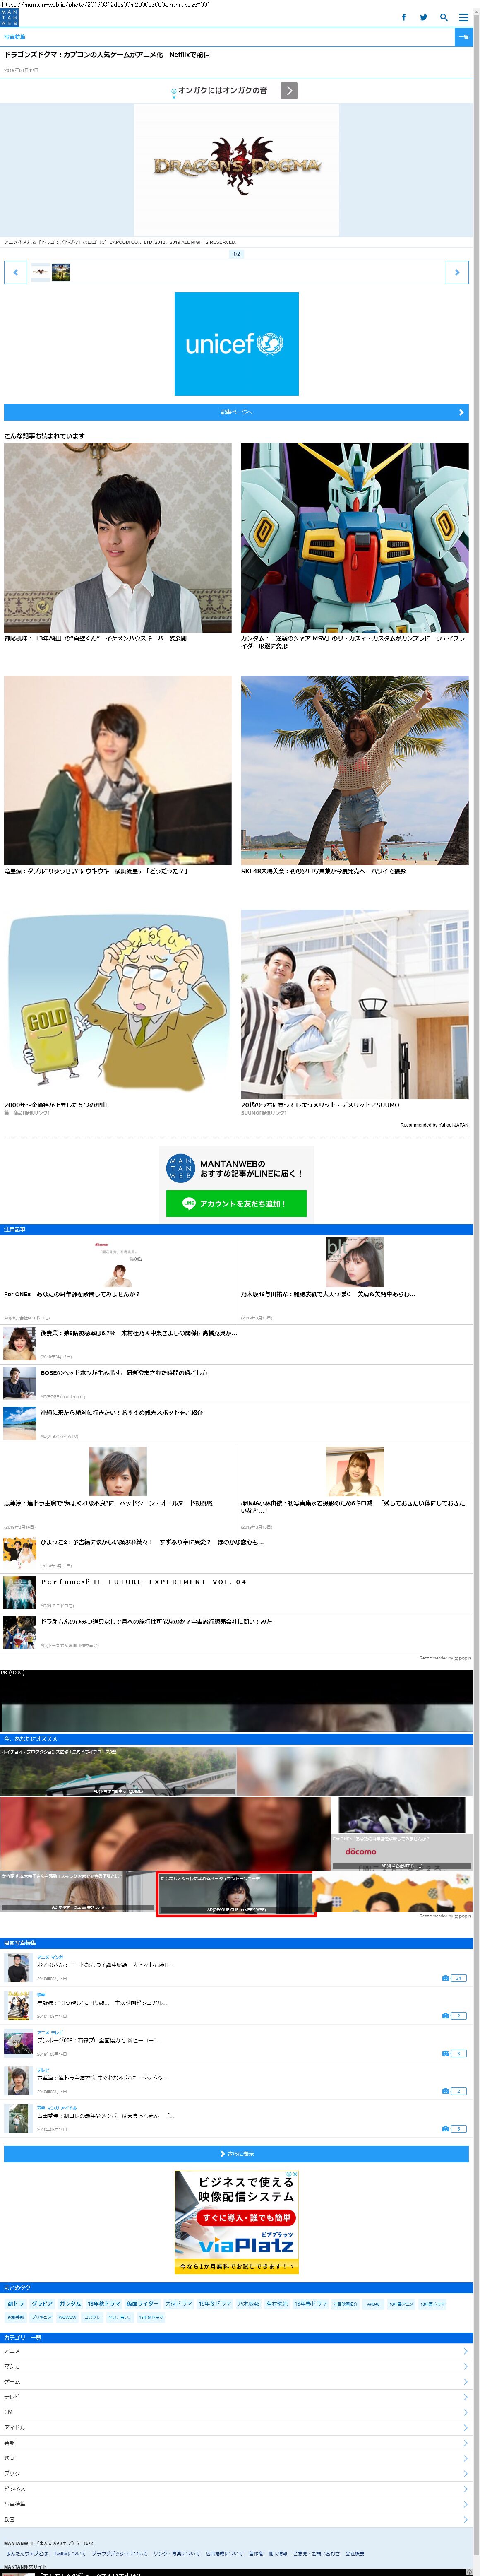Click the arrow on 記事ページへ bar
The height and width of the screenshot is (2576, 480).
click(461, 412)
